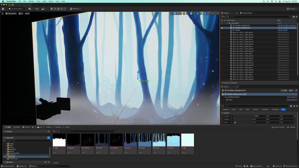
Task: Toggle the uniform scale lock in Transform
Action: click(235, 122)
